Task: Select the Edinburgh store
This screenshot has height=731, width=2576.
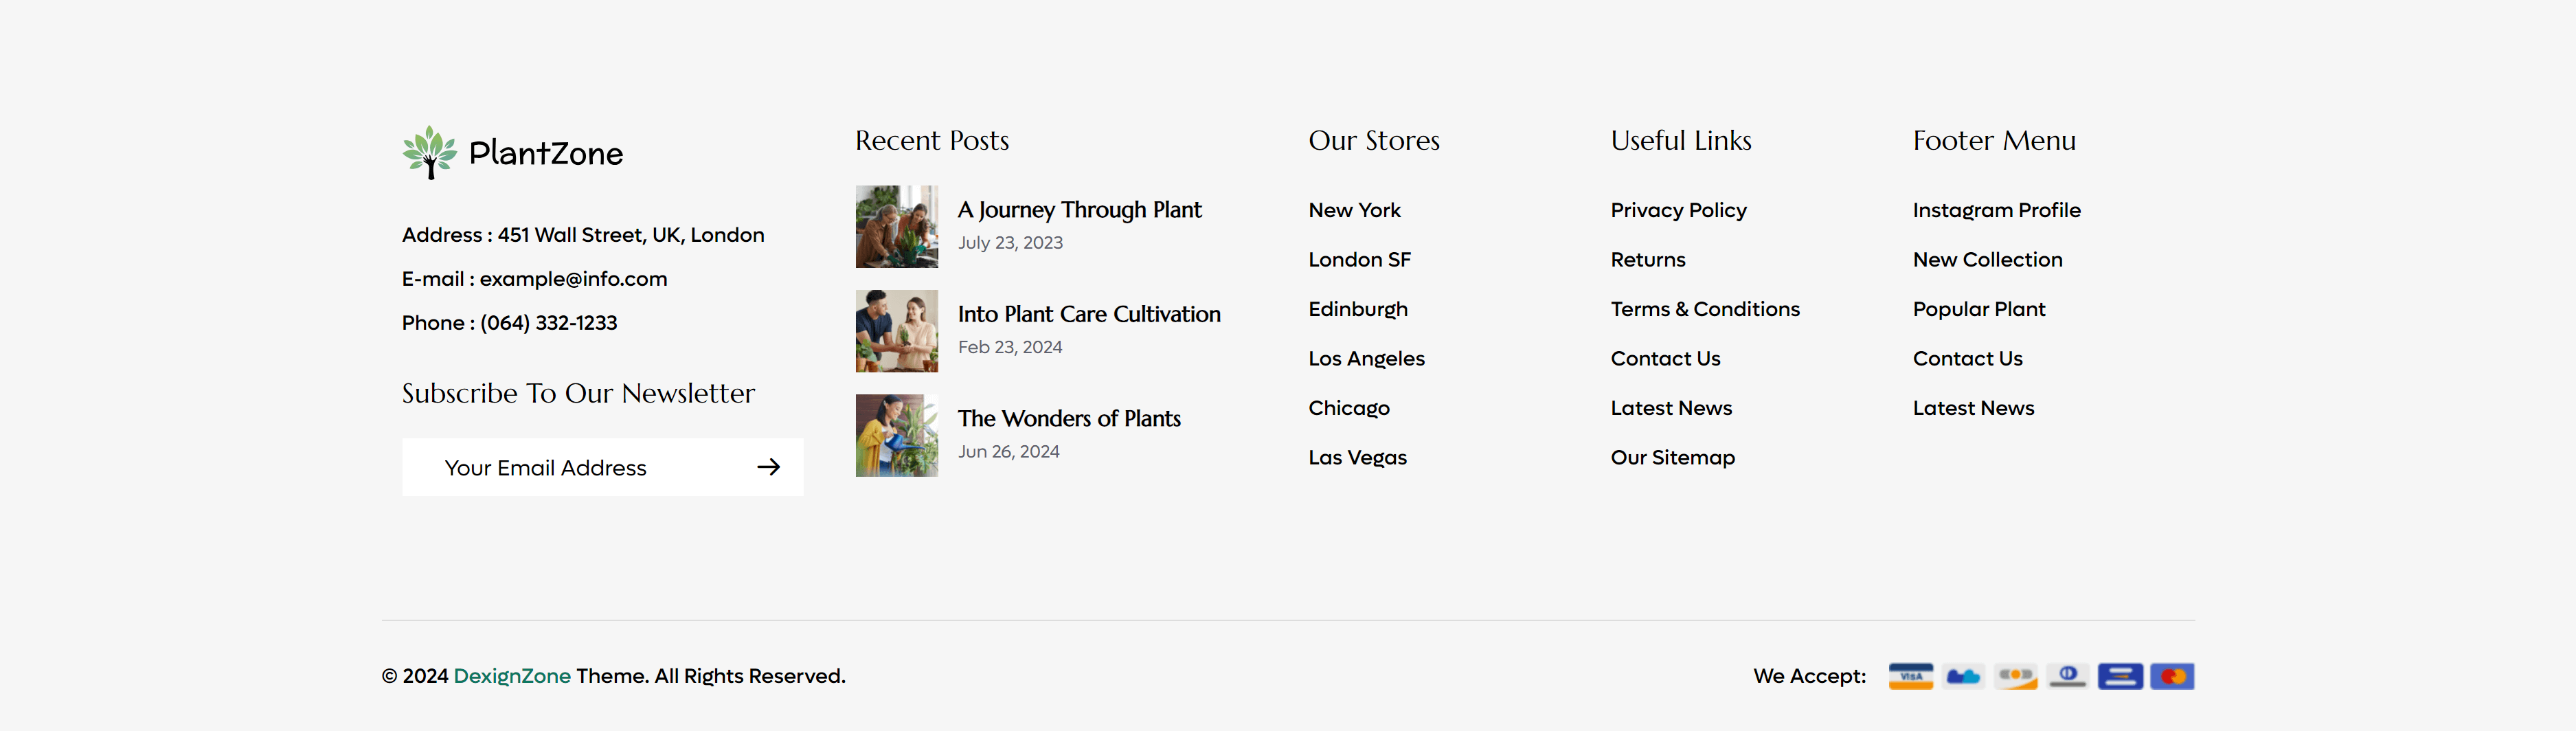Action: click(x=1358, y=309)
